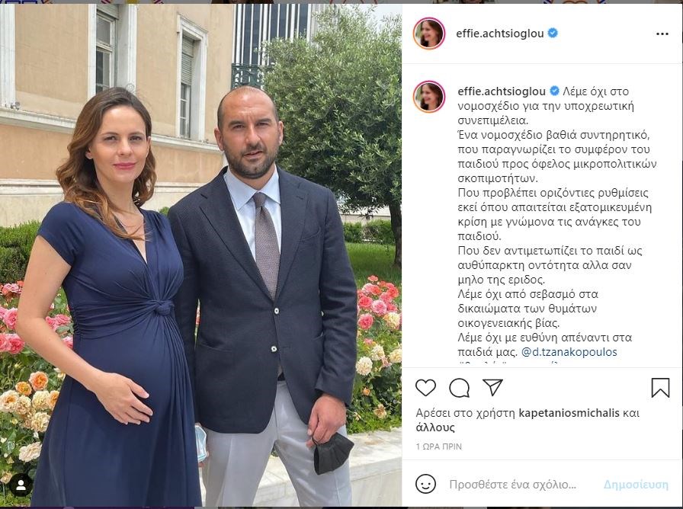Open comments via the speech bubble icon
The width and height of the screenshot is (683, 509).
(x=459, y=388)
